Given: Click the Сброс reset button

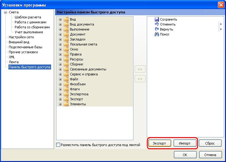Looking at the screenshot, I should (x=210, y=143).
